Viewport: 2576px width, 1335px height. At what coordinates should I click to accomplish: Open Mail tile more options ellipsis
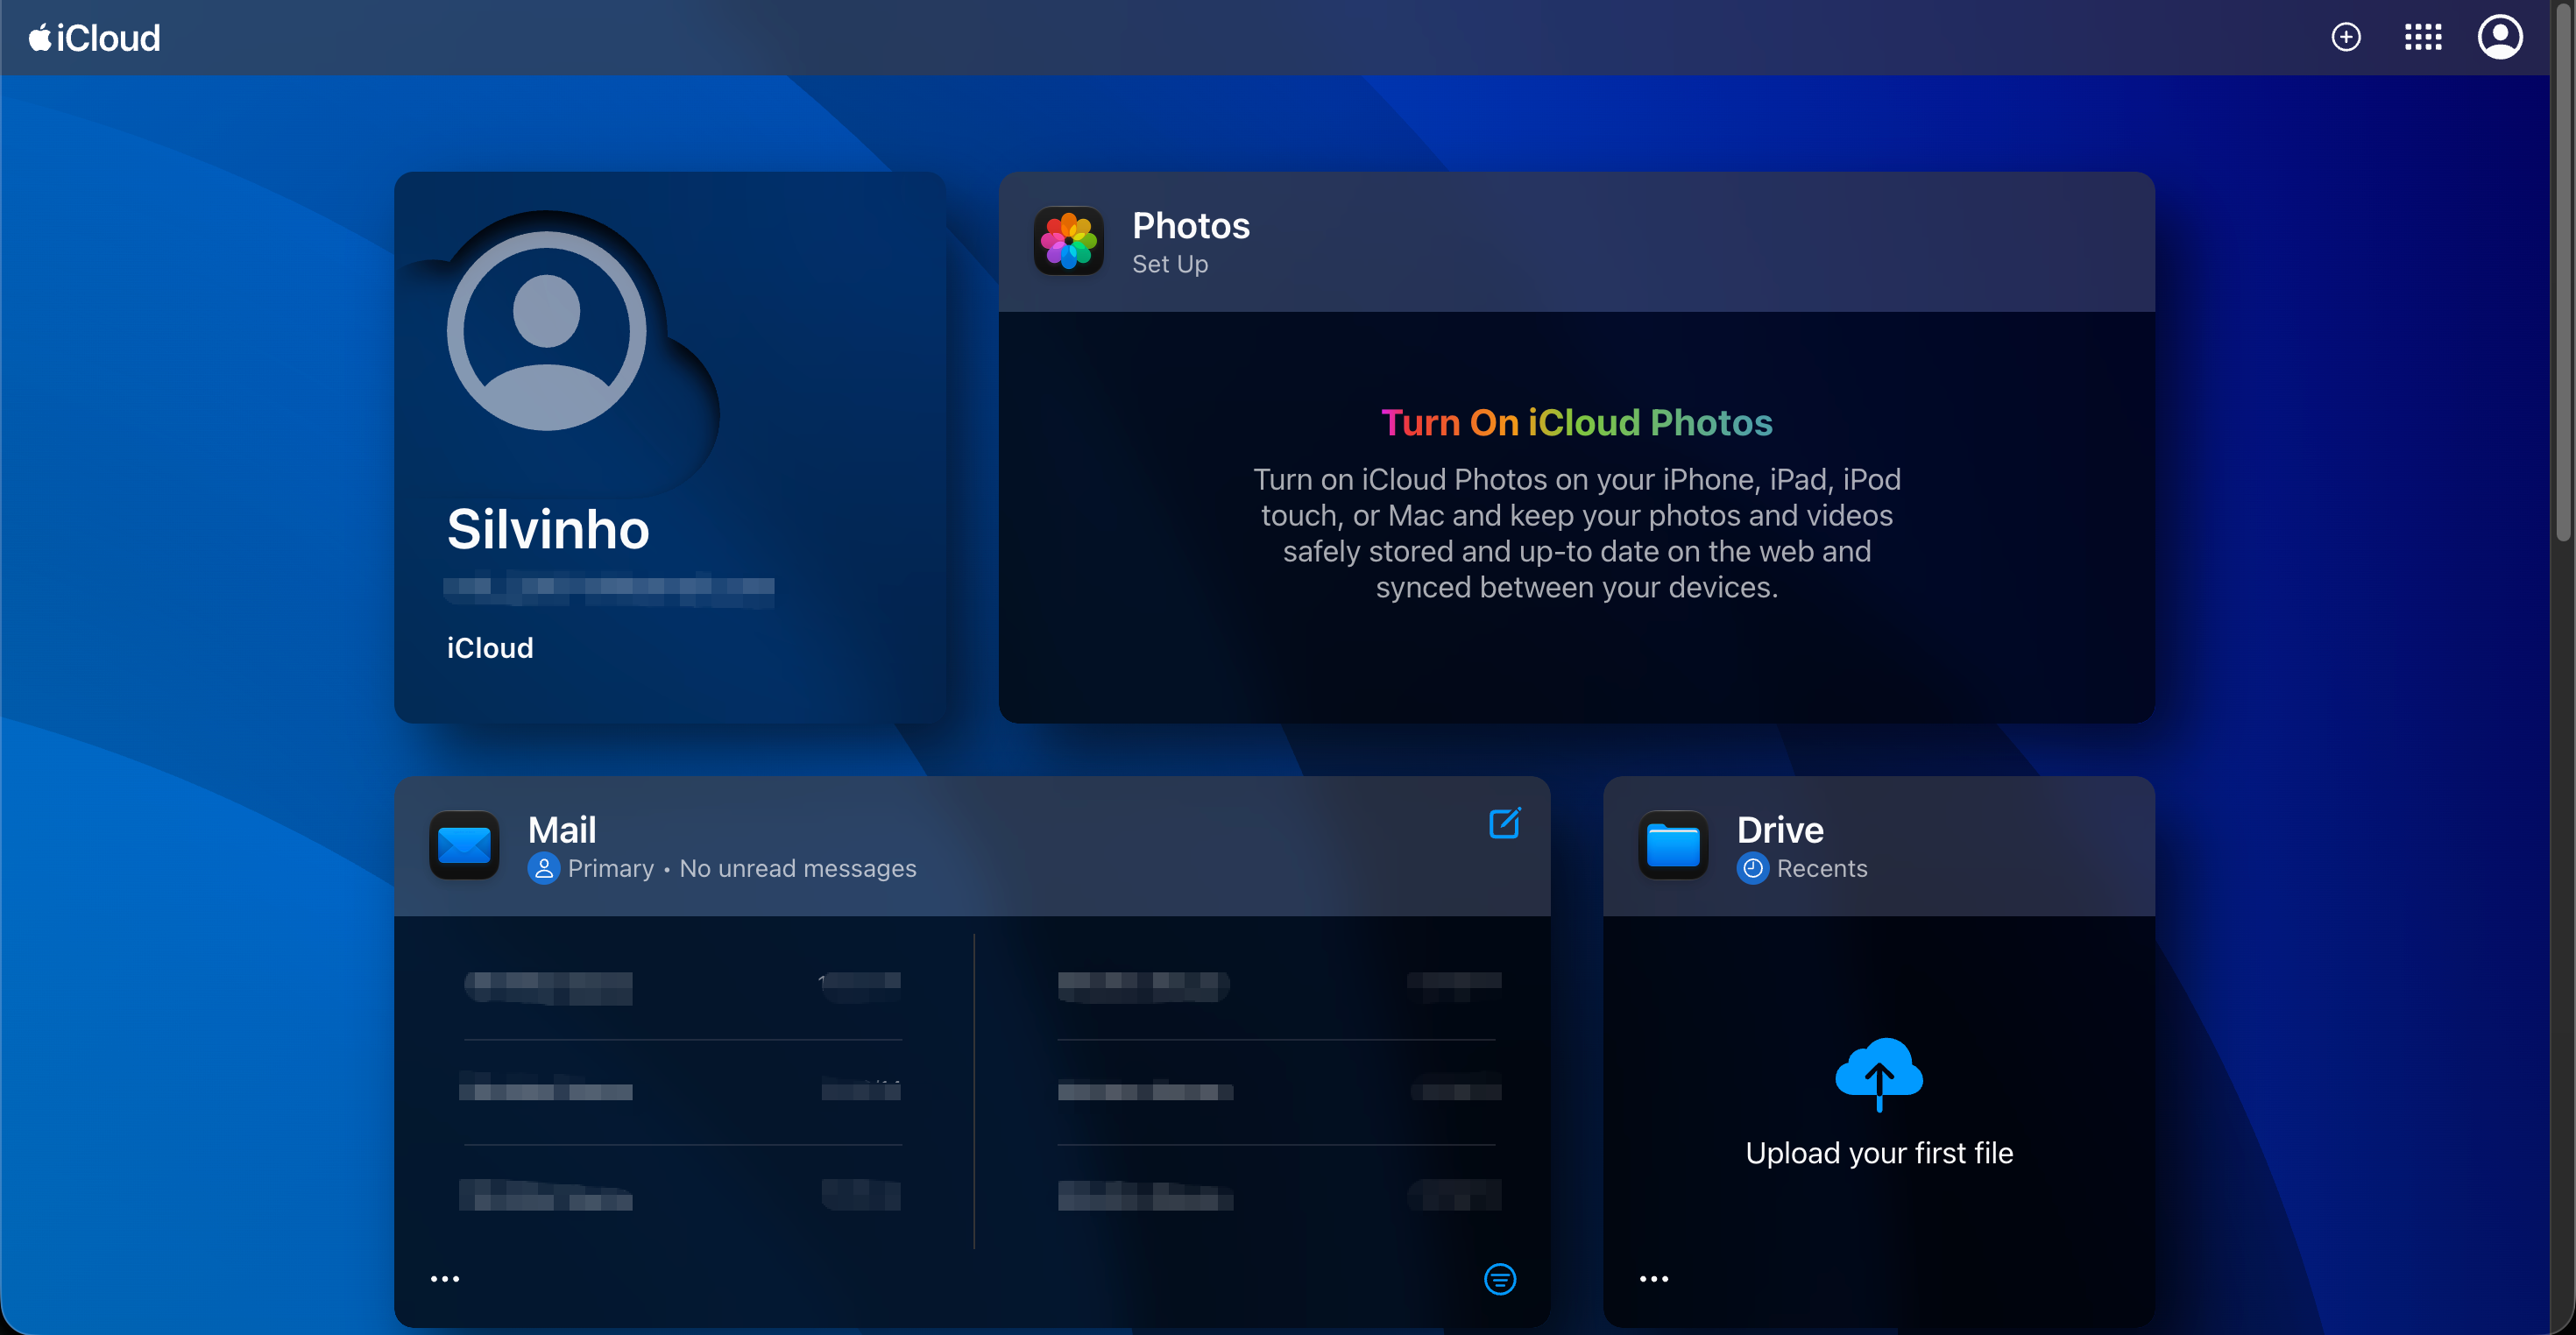pyautogui.click(x=445, y=1279)
